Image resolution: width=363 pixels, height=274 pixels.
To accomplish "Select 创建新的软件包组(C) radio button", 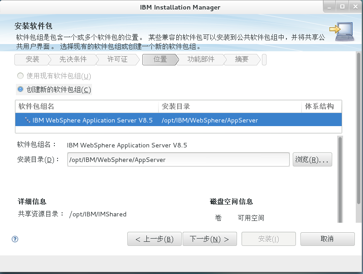I will (x=20, y=89).
